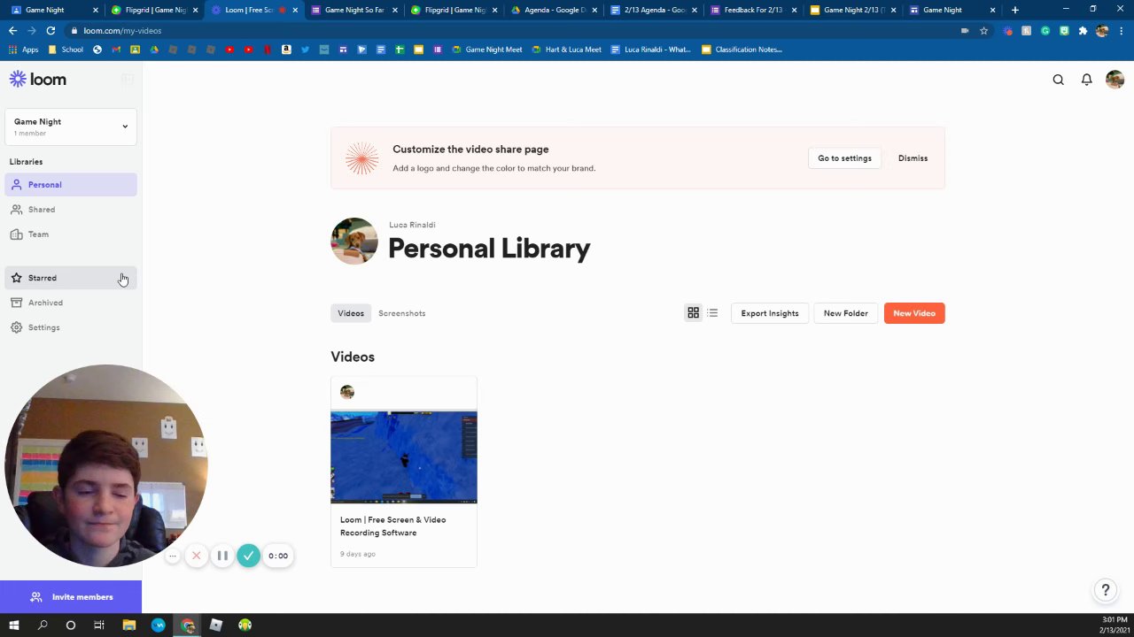
Task: Switch to list view layout
Action: point(712,313)
